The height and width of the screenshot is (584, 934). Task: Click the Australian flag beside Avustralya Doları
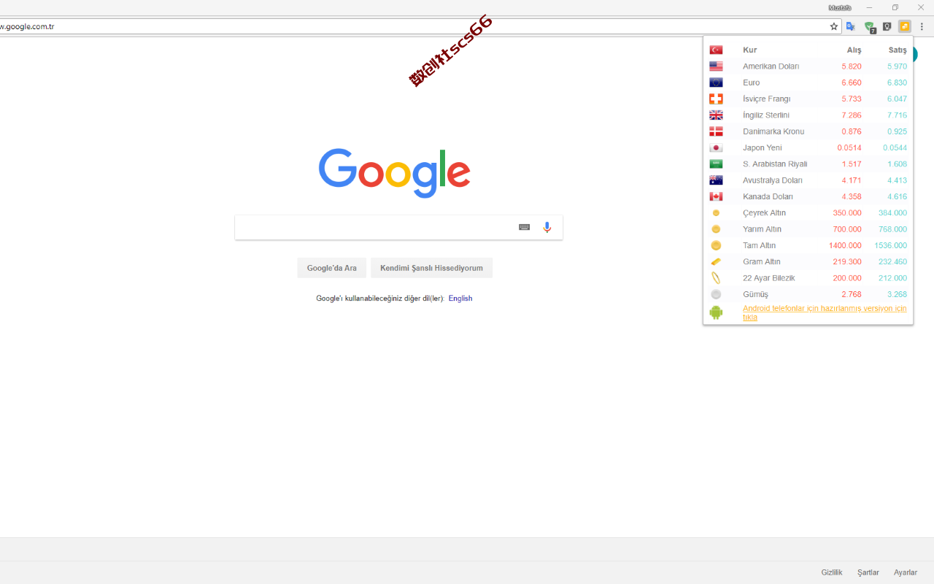[x=716, y=180]
